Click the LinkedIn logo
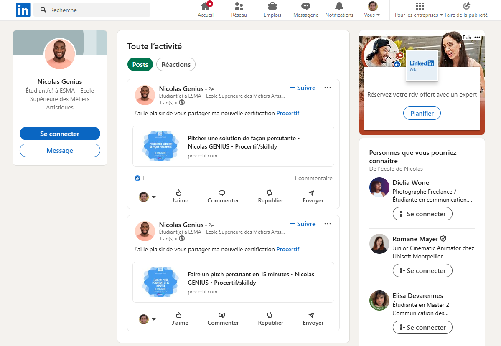This screenshot has width=501, height=346. [23, 10]
